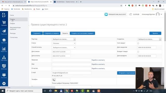Click the red Adblock extension icon
166x93 pixels.
click(133, 6)
